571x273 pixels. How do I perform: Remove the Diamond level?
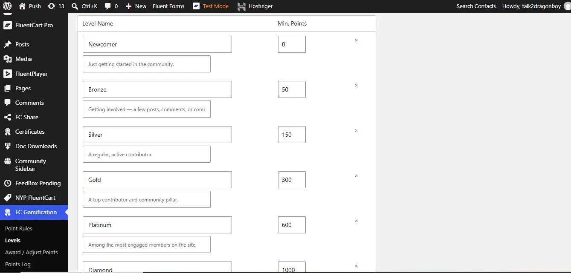tap(356, 266)
